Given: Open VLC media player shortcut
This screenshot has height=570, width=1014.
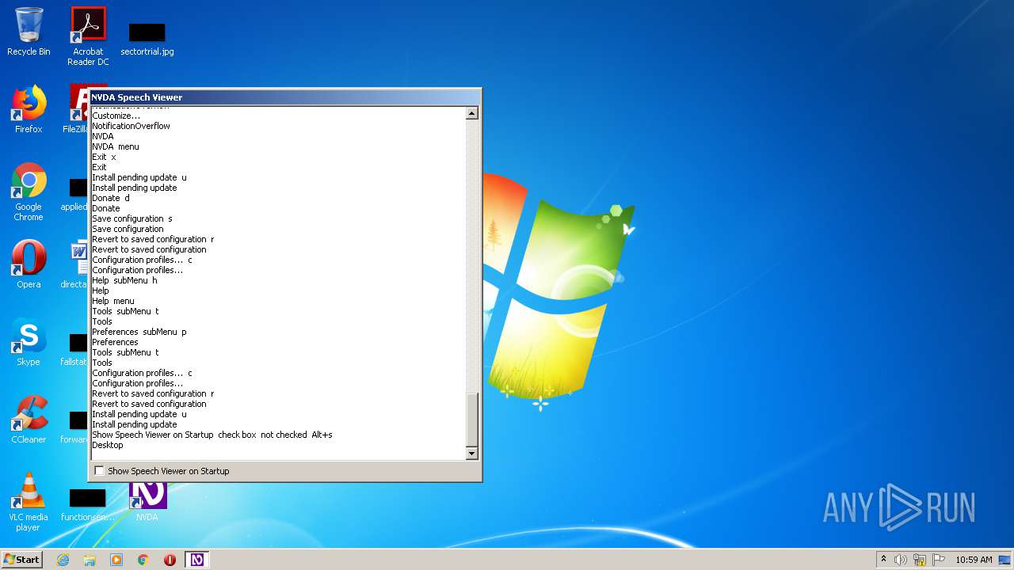Looking at the screenshot, I should [29, 502].
